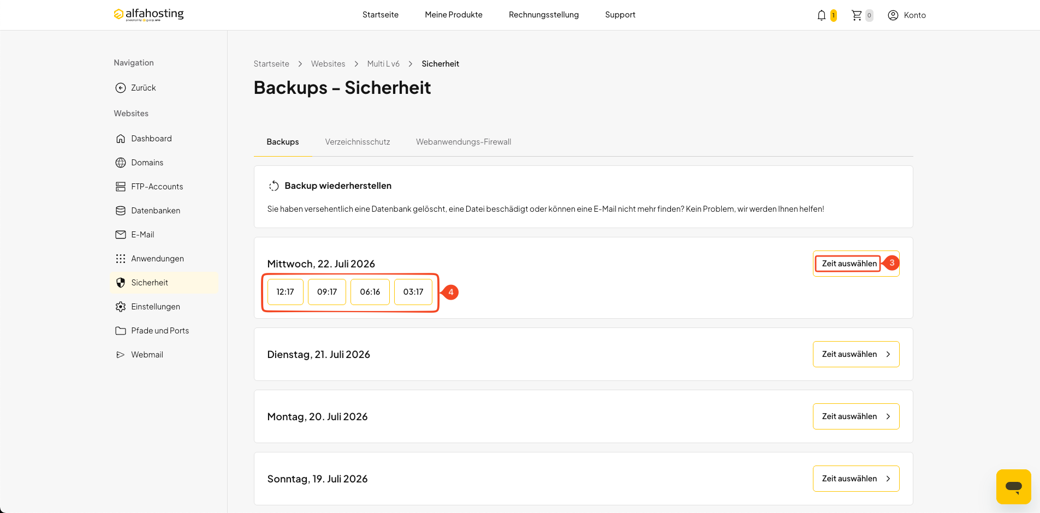The width and height of the screenshot is (1040, 513).
Task: Expand Zeit auswählen for Montag, 20. Juli
Action: point(856,416)
